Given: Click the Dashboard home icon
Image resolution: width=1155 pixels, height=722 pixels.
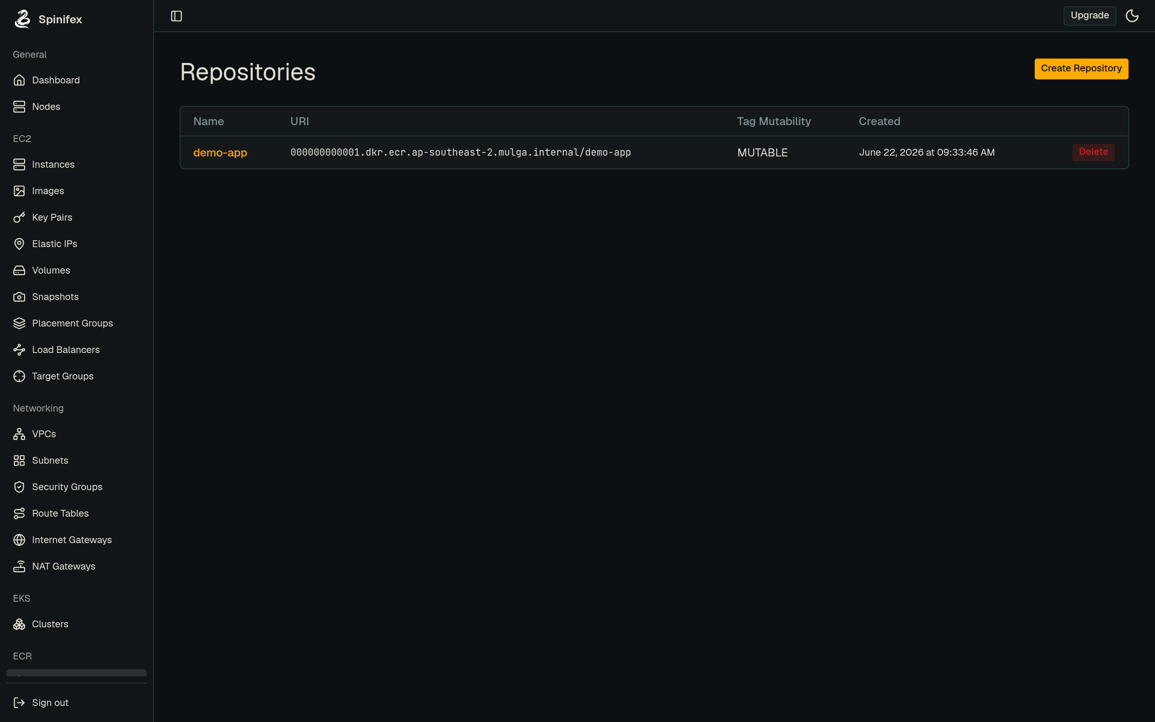Looking at the screenshot, I should click(19, 80).
